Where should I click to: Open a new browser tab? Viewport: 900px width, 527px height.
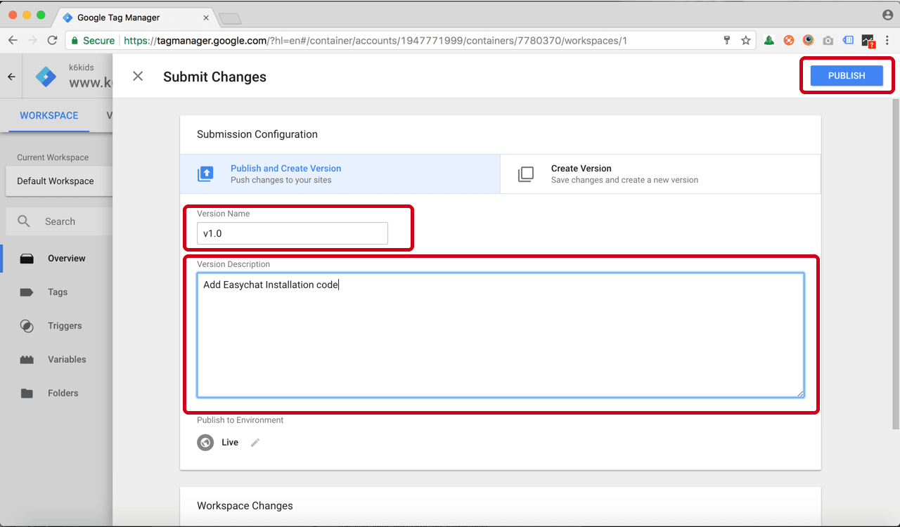click(x=230, y=18)
